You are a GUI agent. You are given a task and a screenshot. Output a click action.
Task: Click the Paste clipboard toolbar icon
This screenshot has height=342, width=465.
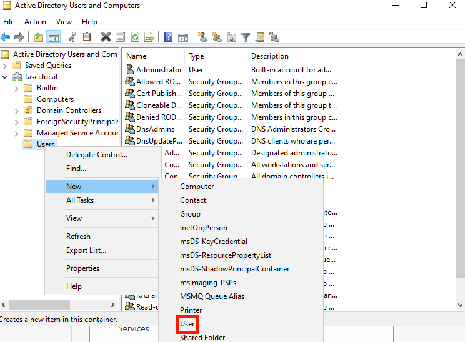tap(87, 37)
